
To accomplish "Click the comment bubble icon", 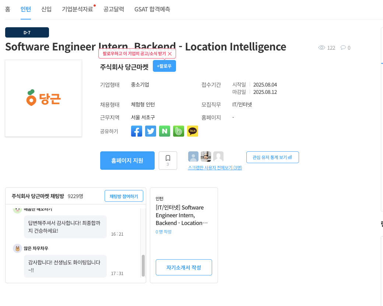I will [x=343, y=48].
